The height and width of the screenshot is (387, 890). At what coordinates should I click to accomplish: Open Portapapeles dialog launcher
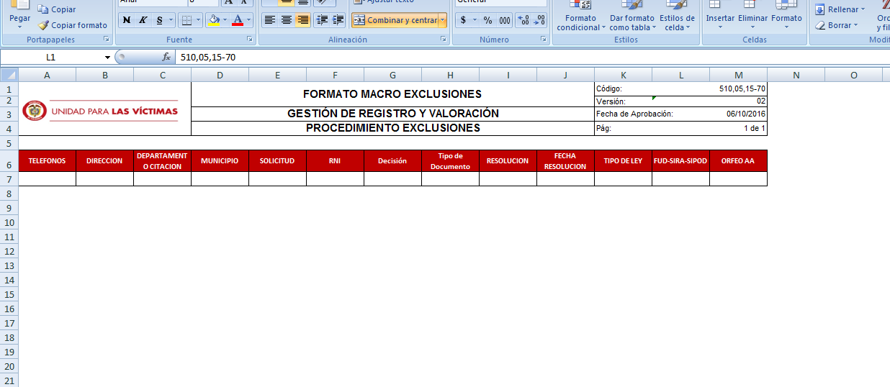[x=107, y=40]
